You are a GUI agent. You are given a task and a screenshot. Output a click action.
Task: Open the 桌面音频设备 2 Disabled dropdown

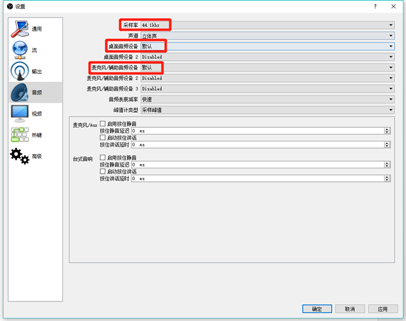(x=267, y=57)
